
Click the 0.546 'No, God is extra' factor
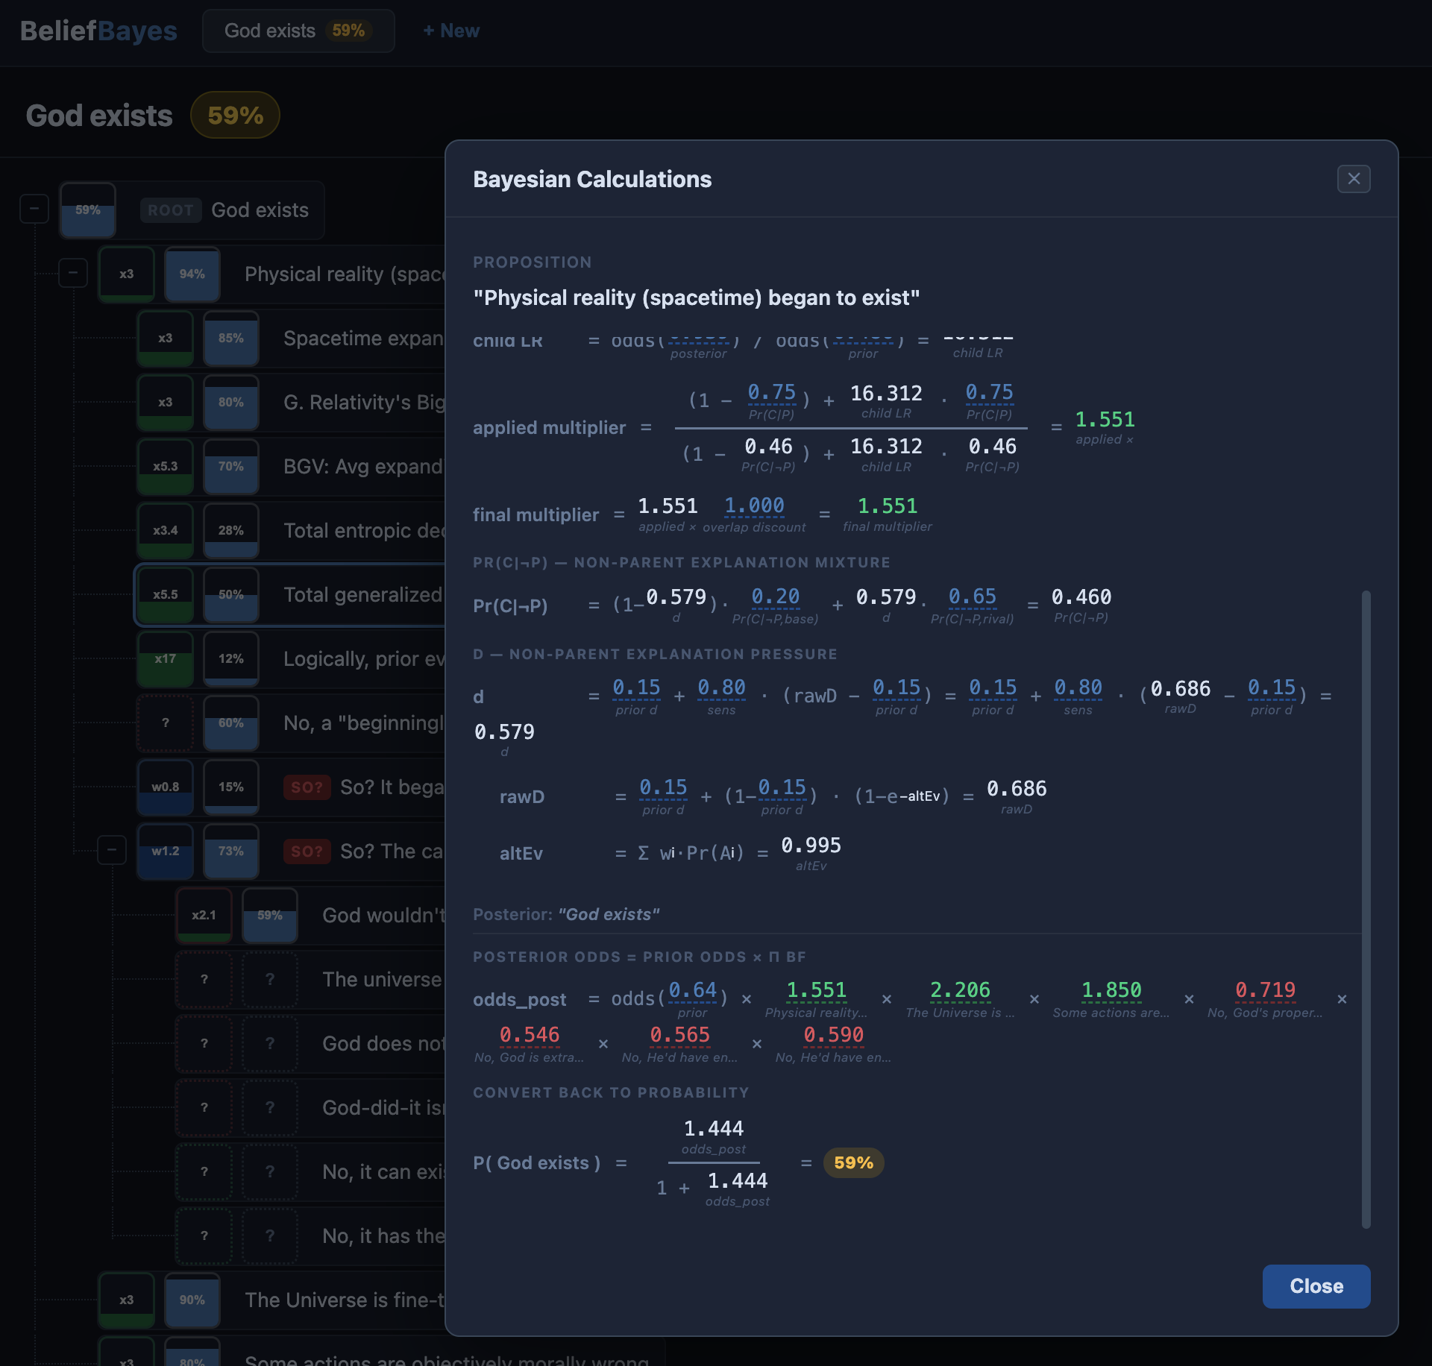point(529,1035)
